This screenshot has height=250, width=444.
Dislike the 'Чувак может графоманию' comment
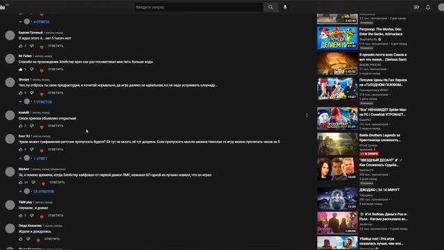32,149
